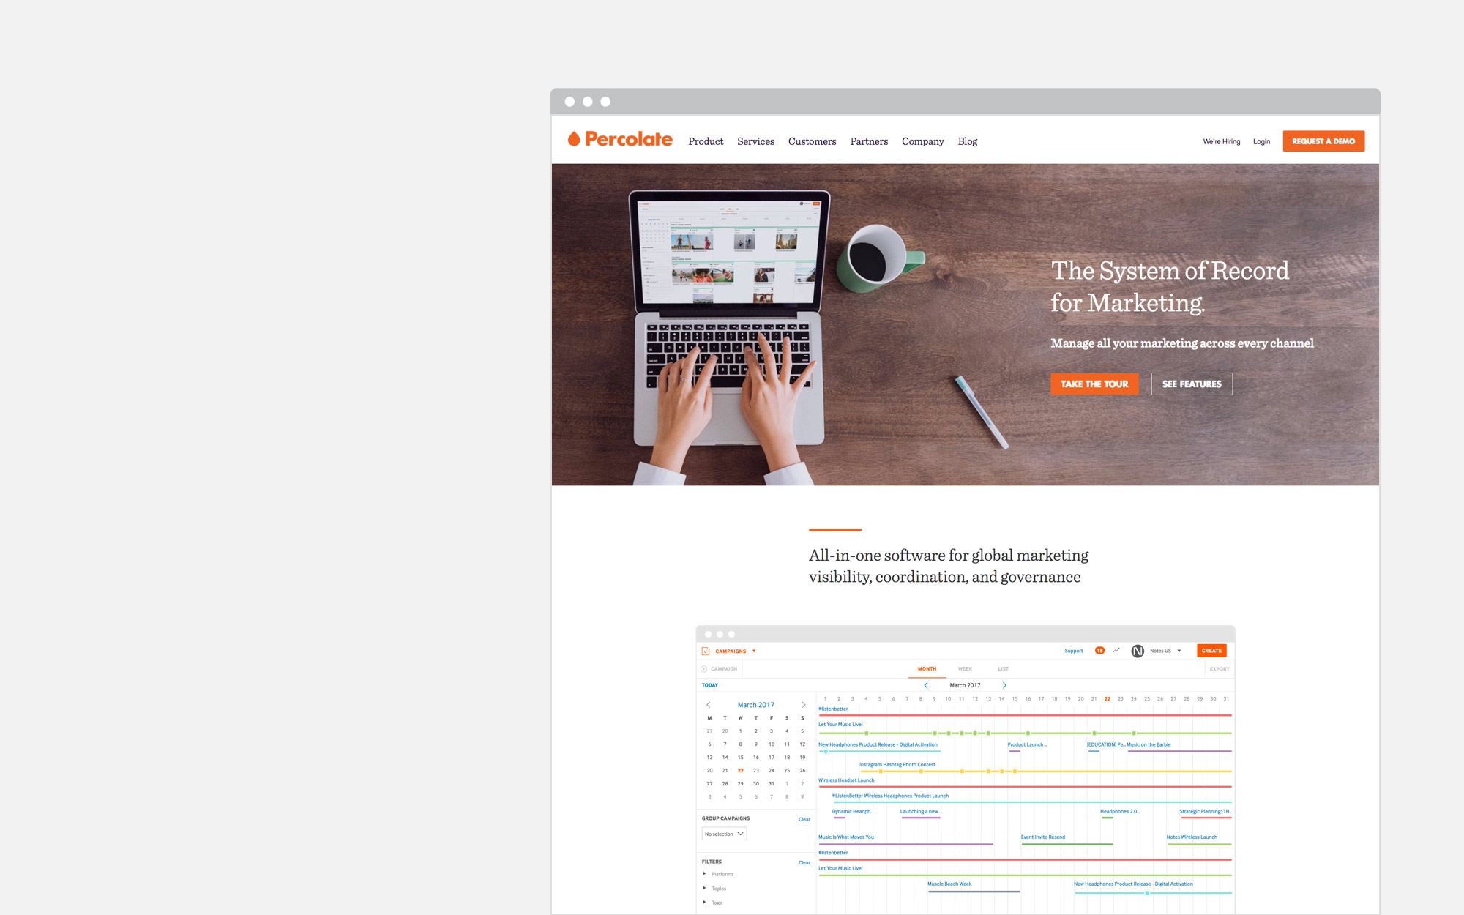Go to next month in timeline header
This screenshot has width=1464, height=915.
[x=1004, y=685]
